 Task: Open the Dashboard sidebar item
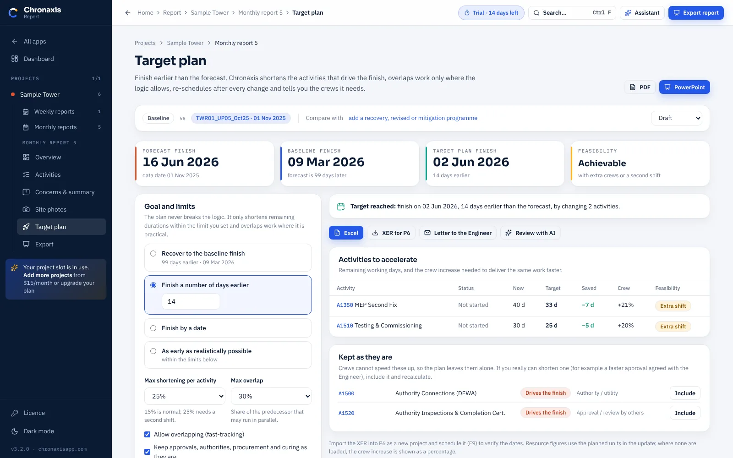pos(56,59)
